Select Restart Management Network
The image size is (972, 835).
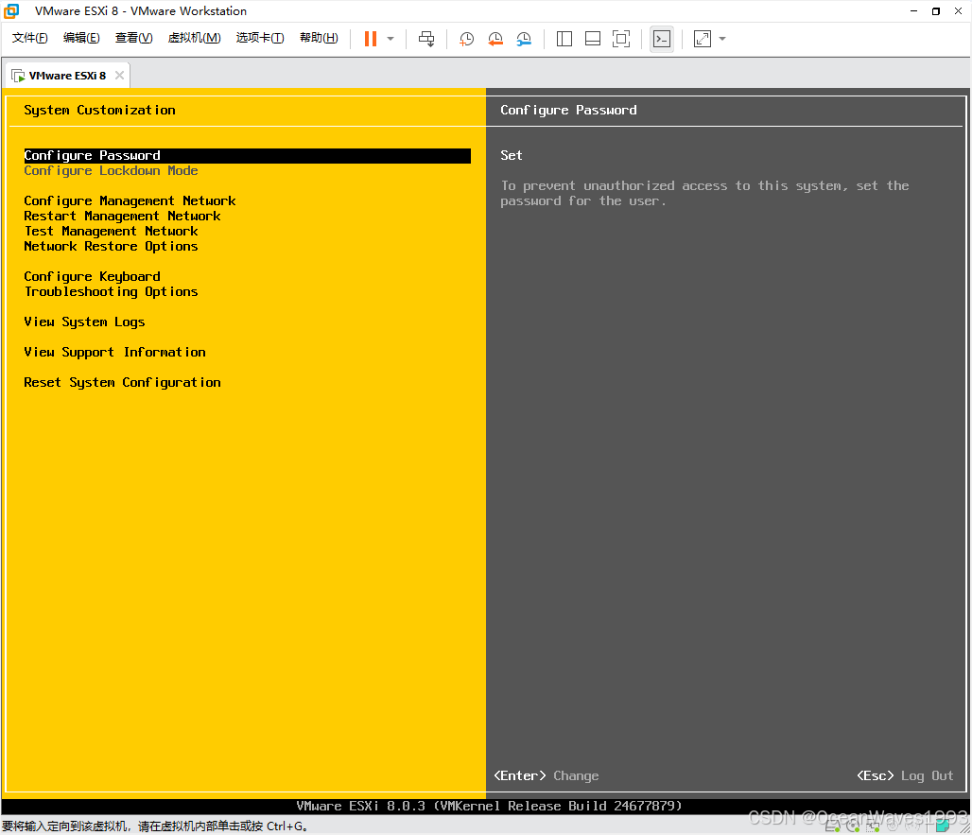click(x=122, y=217)
